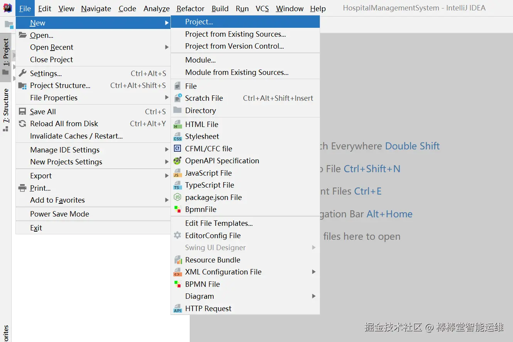513x342 pixels.
Task: Click the CSS Stylesheet icon
Action: pyautogui.click(x=177, y=137)
